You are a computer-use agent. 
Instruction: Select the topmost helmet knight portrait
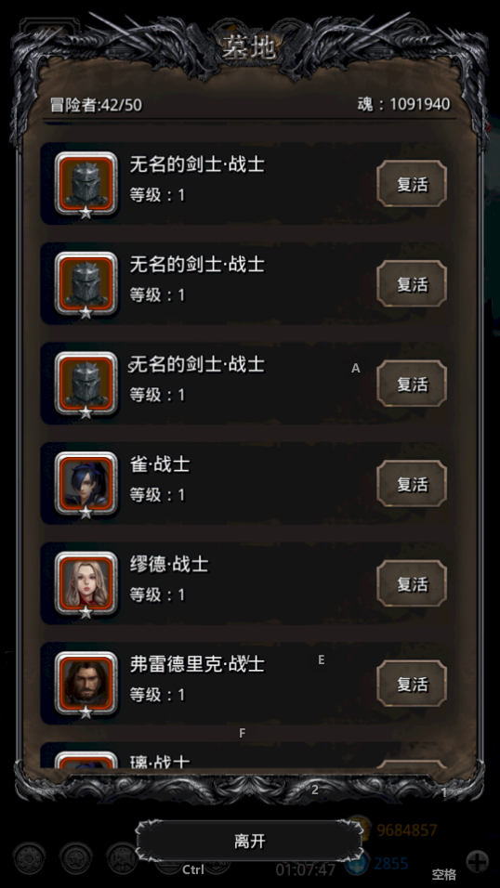click(86, 185)
